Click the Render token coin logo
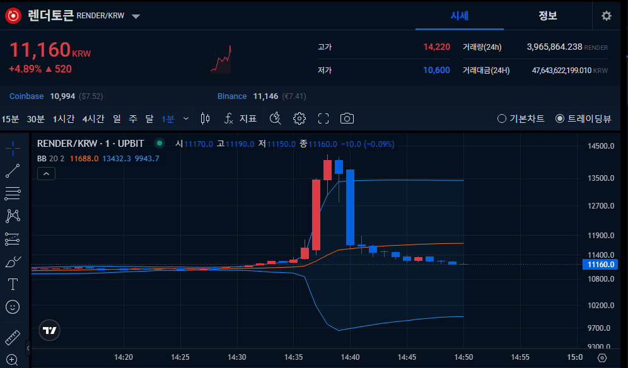Image resolution: width=628 pixels, height=368 pixels. pos(13,16)
